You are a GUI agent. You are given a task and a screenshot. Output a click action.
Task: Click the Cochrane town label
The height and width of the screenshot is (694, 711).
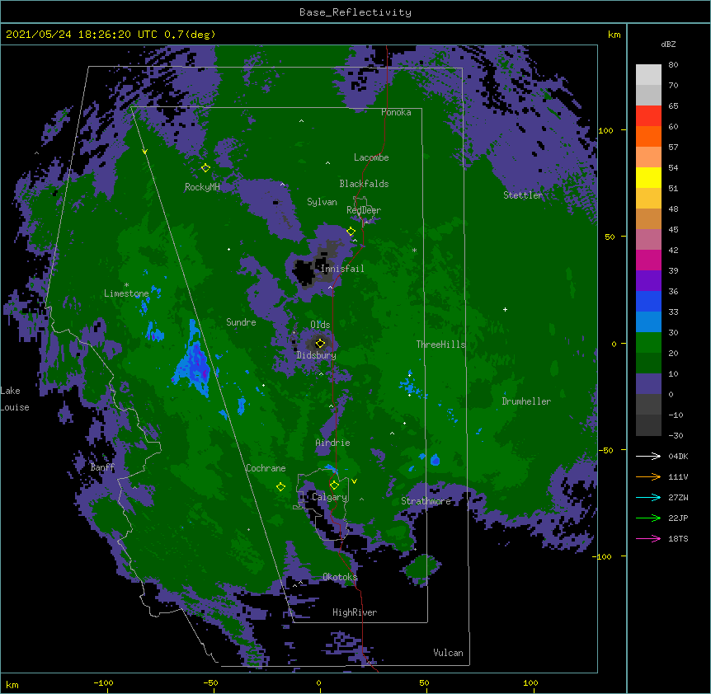tap(266, 468)
